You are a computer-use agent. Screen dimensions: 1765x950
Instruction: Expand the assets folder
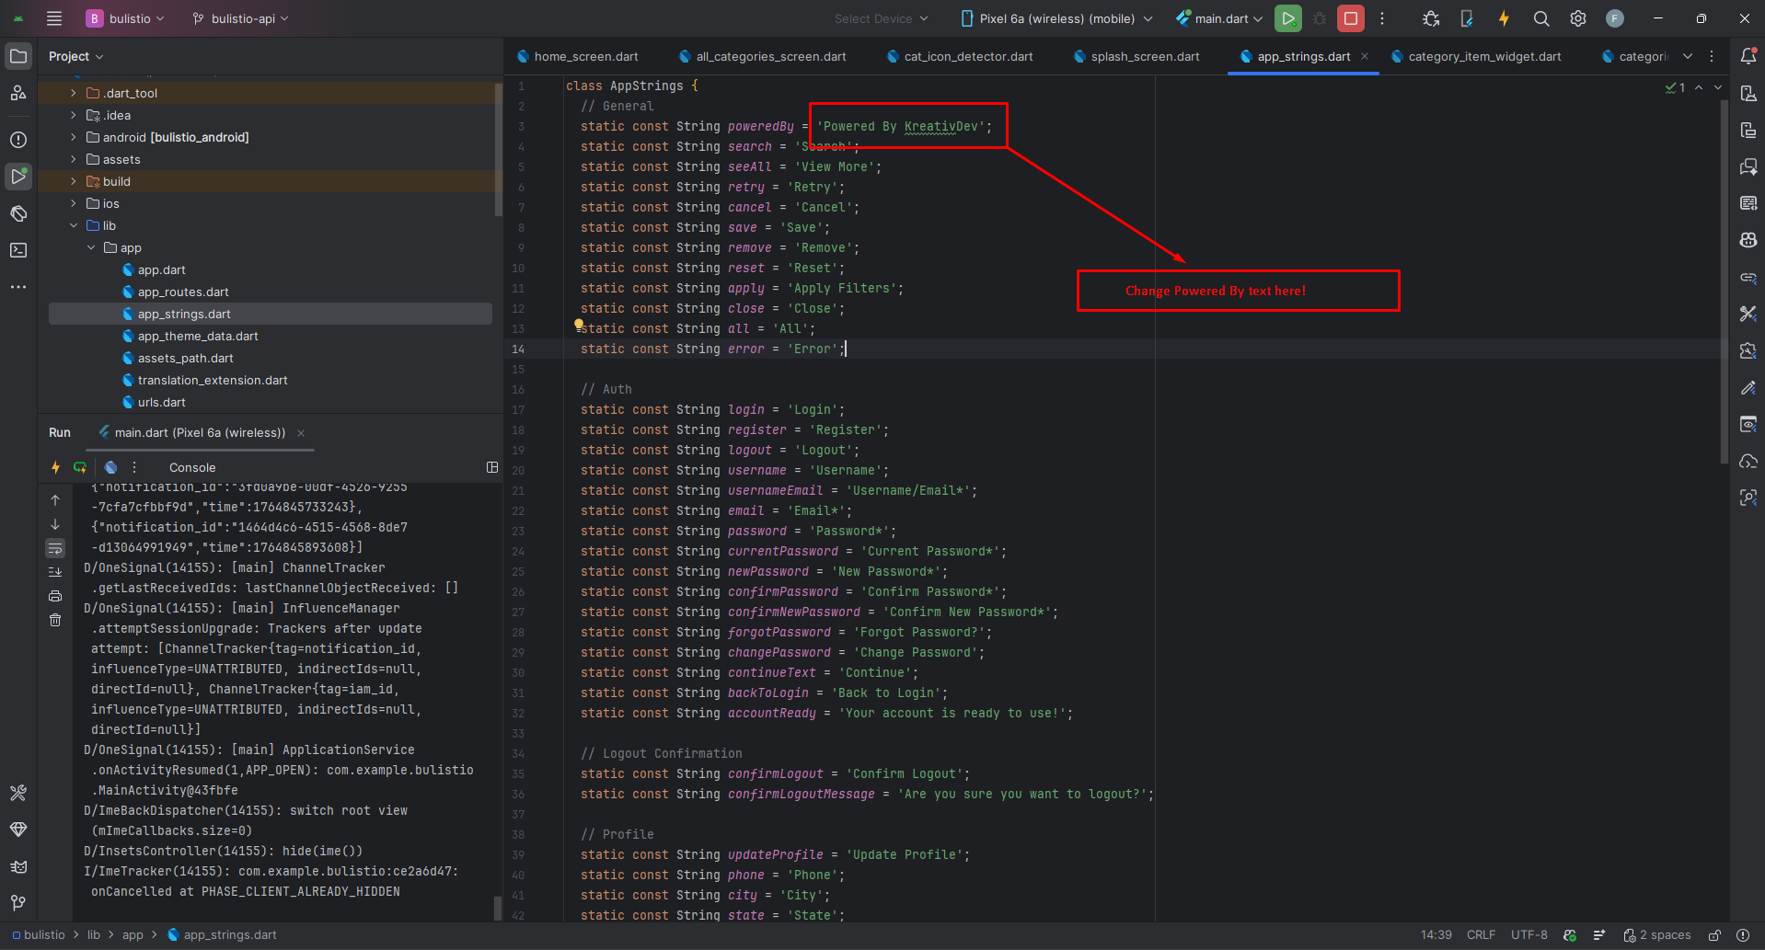point(74,159)
